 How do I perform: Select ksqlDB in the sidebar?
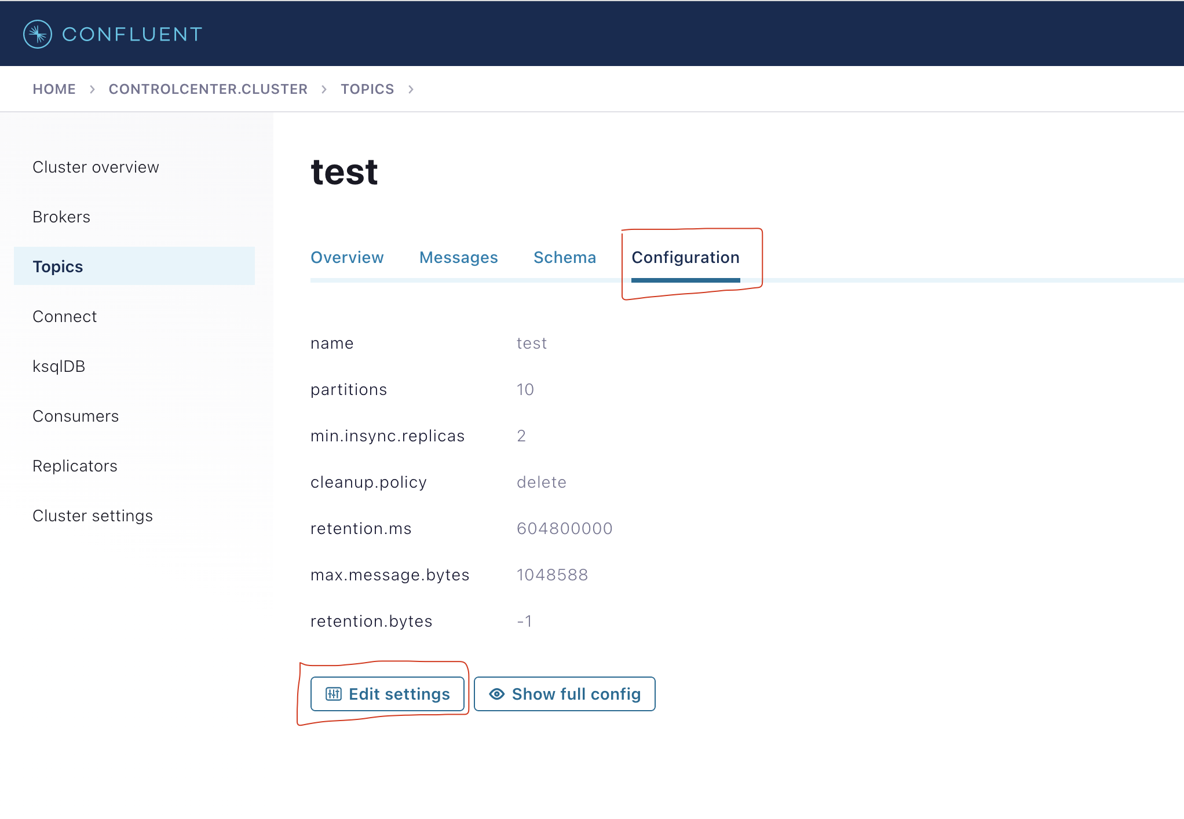(59, 366)
